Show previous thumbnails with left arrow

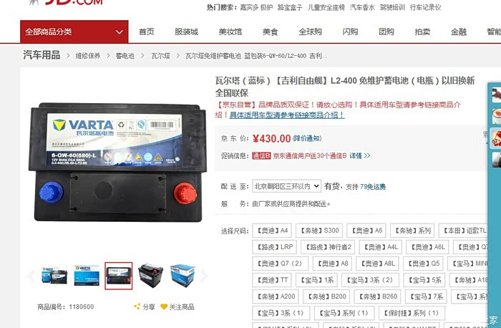[x=31, y=276]
